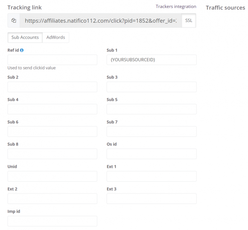Select the Sub Accounts tab
The height and width of the screenshot is (230, 248).
[25, 37]
